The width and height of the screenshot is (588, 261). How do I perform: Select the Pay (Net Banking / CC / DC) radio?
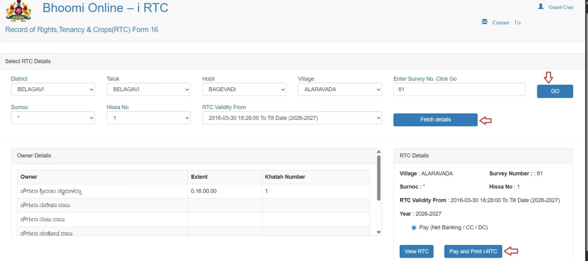[x=414, y=228]
